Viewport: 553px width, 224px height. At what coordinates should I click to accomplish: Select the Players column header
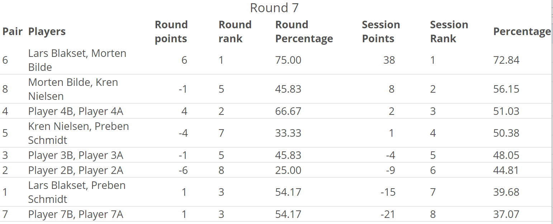click(x=47, y=31)
